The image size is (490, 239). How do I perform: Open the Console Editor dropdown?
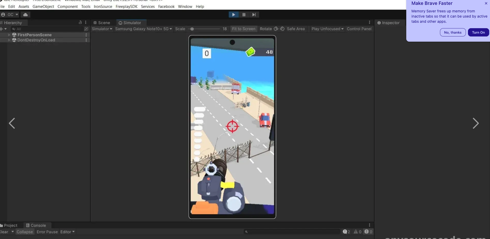[x=67, y=232]
